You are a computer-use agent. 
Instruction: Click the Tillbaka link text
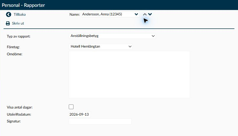20,14
